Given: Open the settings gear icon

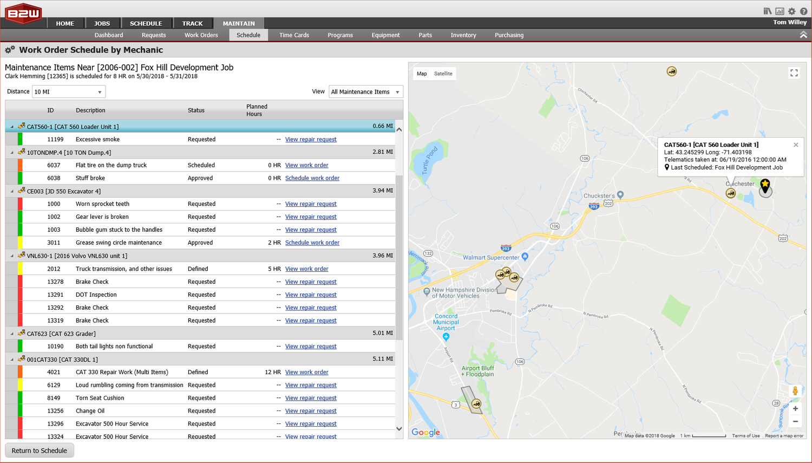Looking at the screenshot, I should coord(791,11).
